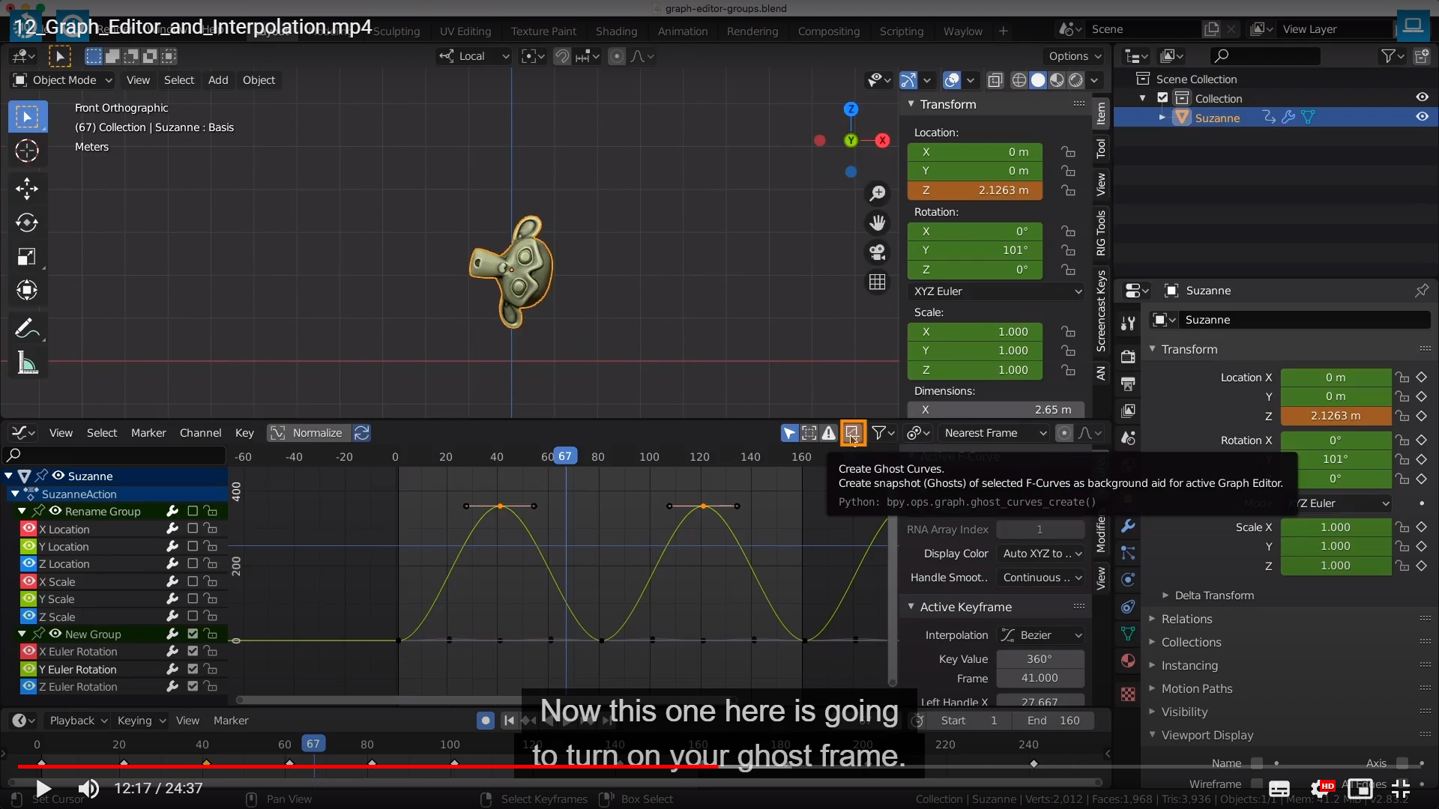Viewport: 1439px width, 809px height.
Task: Click the Key Value field showing 360°
Action: 1039,659
